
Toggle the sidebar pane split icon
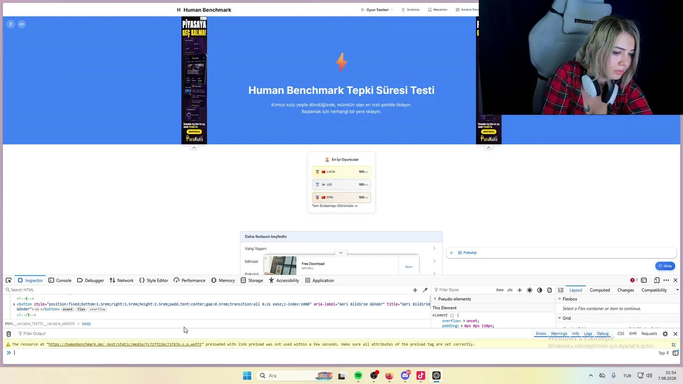point(560,290)
